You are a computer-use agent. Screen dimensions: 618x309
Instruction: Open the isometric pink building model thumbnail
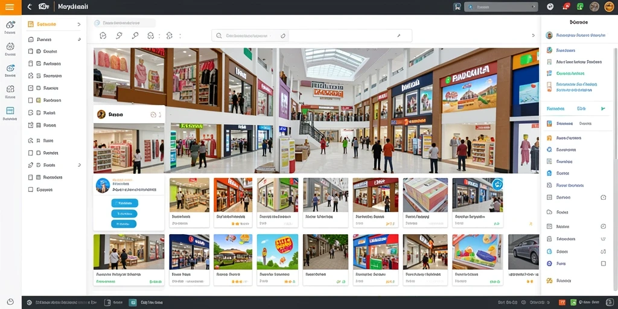click(x=425, y=195)
